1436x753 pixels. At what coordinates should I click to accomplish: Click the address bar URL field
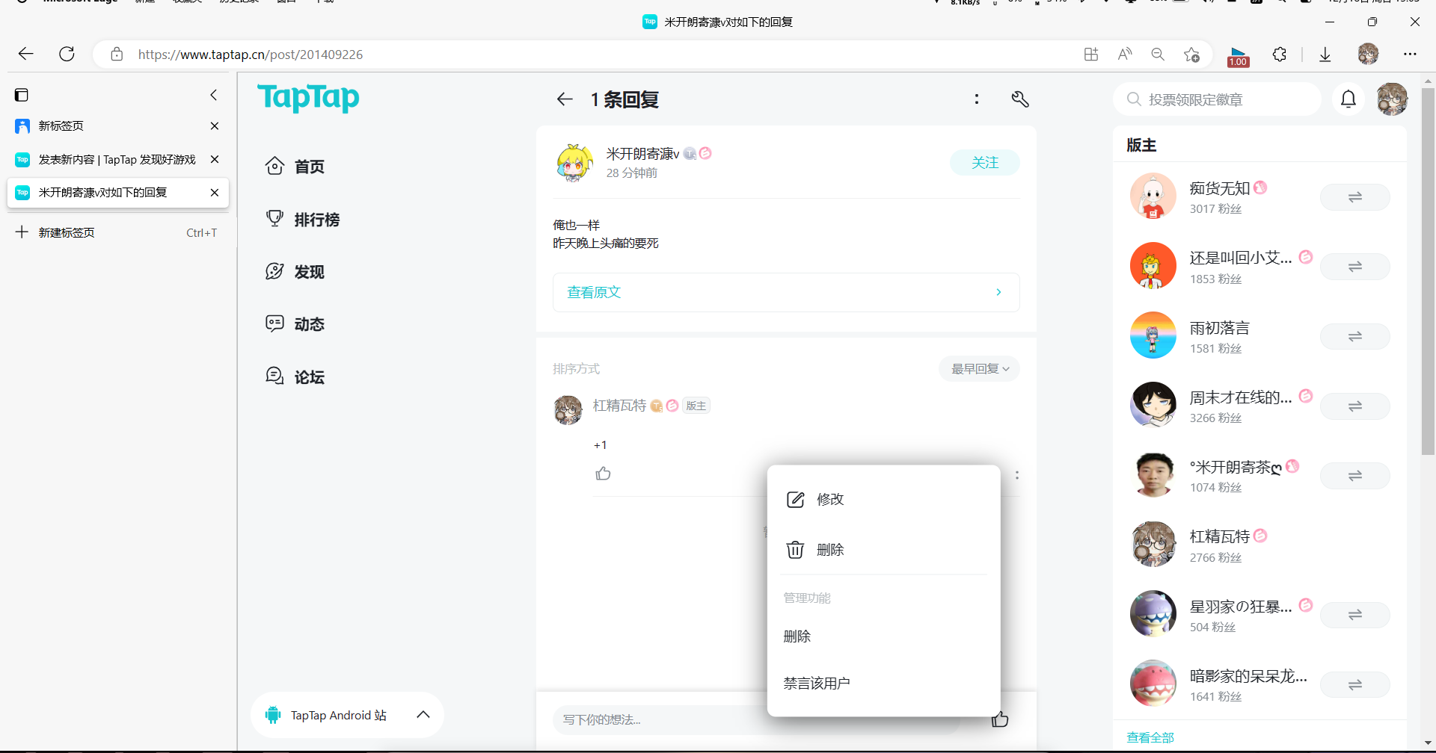pos(598,55)
